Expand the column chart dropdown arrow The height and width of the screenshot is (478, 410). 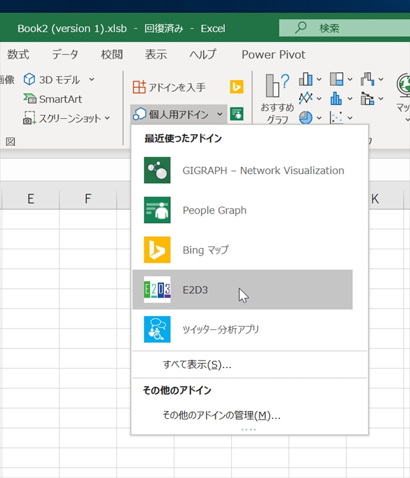[x=319, y=79]
